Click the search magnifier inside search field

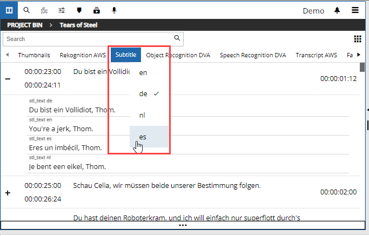[177, 38]
